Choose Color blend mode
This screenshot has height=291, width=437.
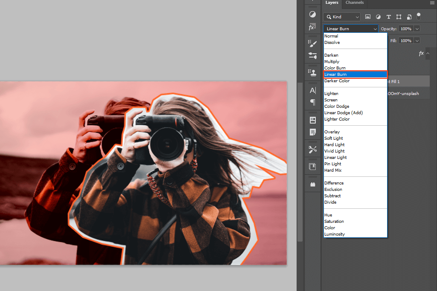click(355, 228)
